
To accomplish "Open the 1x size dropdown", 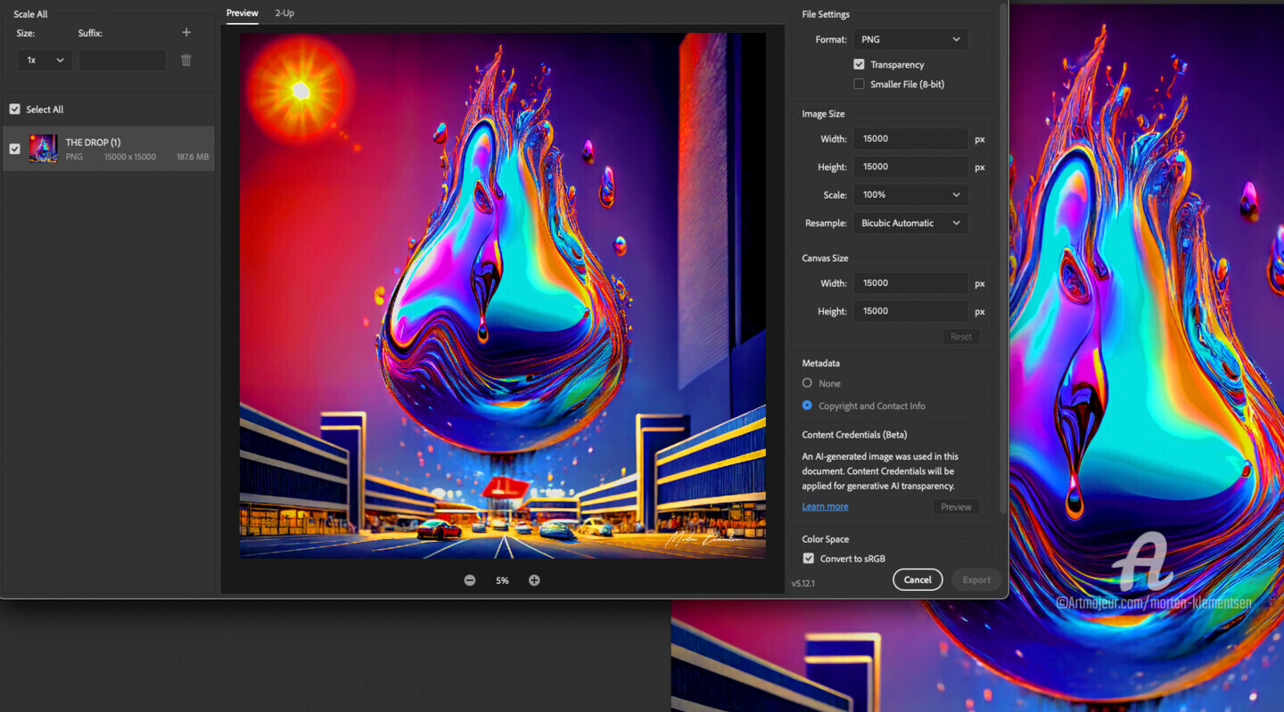I will point(45,60).
